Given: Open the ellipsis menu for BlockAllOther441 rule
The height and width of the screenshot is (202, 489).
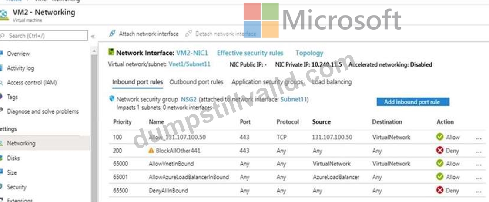Looking at the screenshot, I should coord(479,152).
